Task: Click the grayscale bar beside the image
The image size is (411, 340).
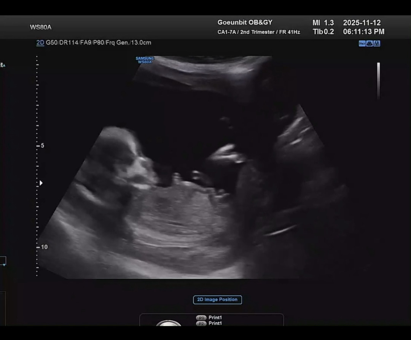Action: 378,81
